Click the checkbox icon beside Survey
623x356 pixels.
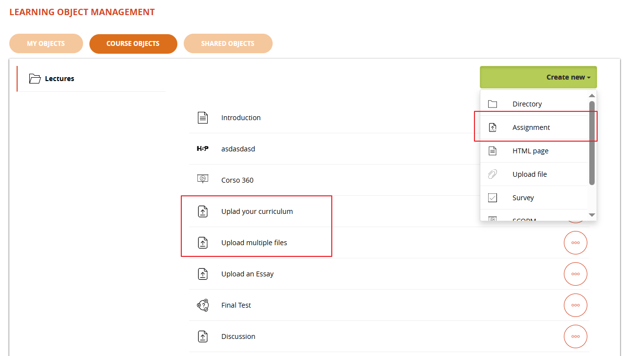493,198
